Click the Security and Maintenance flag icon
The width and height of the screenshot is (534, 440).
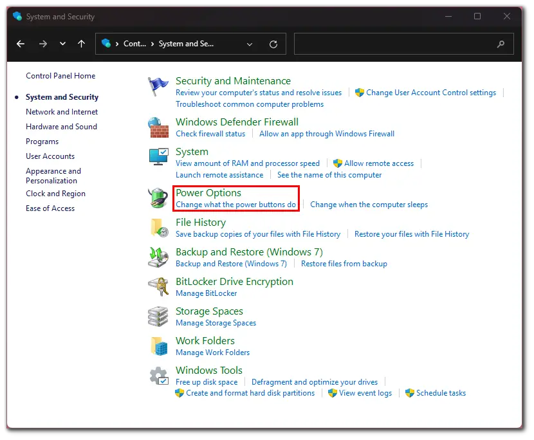click(158, 86)
